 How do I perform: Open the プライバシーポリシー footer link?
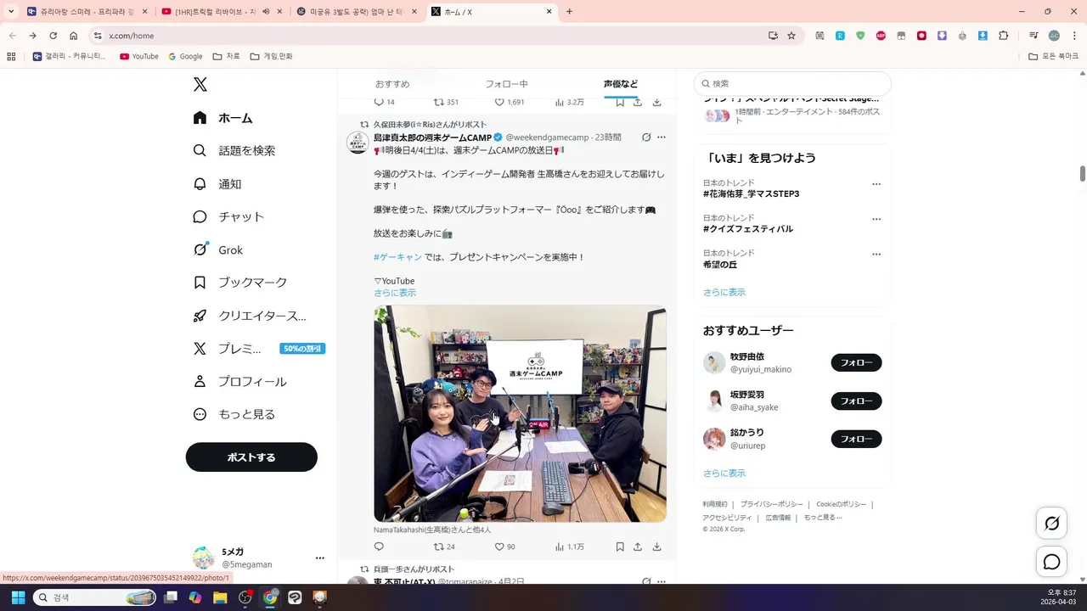pos(771,504)
